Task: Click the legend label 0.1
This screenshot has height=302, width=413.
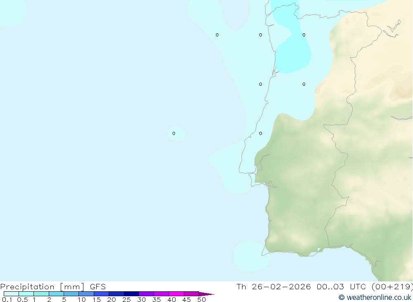Action: (x=7, y=300)
